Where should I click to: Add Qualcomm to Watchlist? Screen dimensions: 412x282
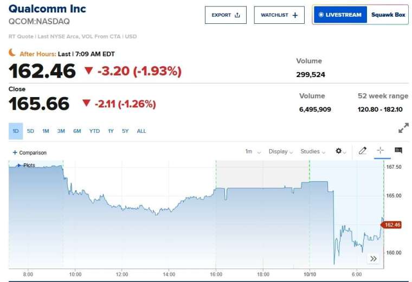pos(279,15)
